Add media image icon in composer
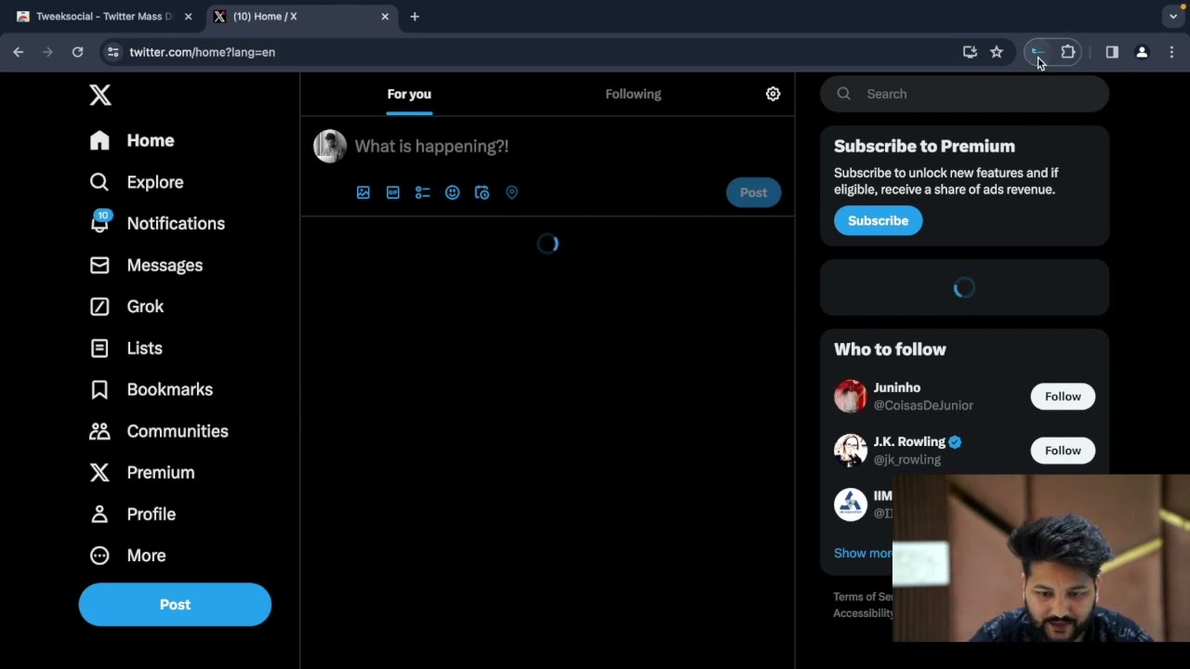This screenshot has width=1190, height=669. coord(364,192)
